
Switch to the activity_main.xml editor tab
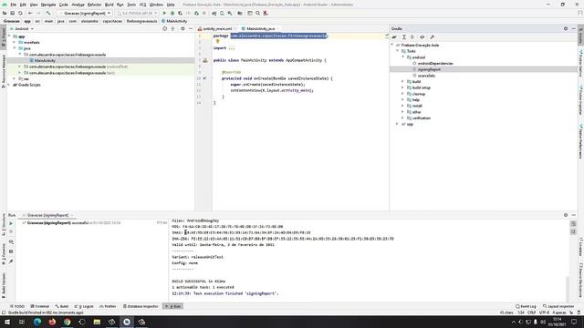click(217, 28)
